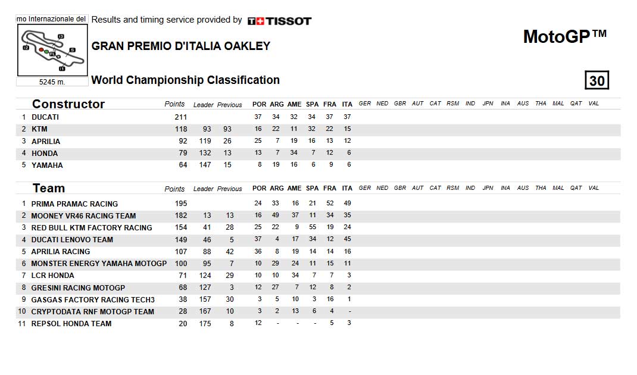This screenshot has width=637, height=375.
Task: Click the Constructor table's ITA race column header
Action: pos(347,104)
